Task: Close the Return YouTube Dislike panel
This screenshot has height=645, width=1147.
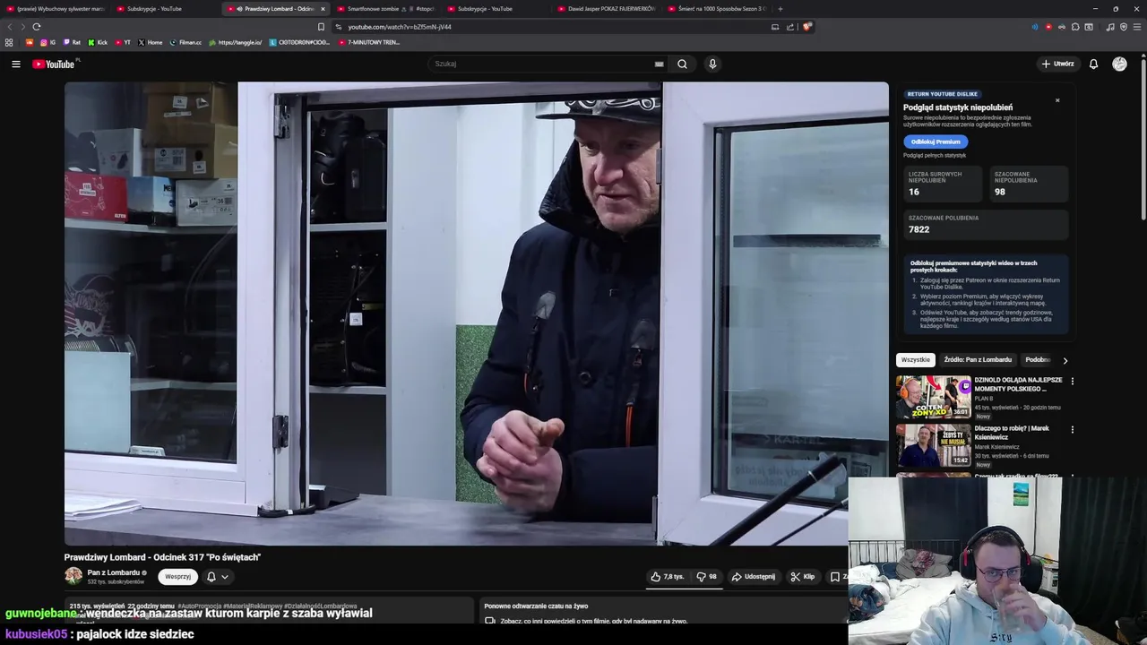Action: click(x=1057, y=100)
